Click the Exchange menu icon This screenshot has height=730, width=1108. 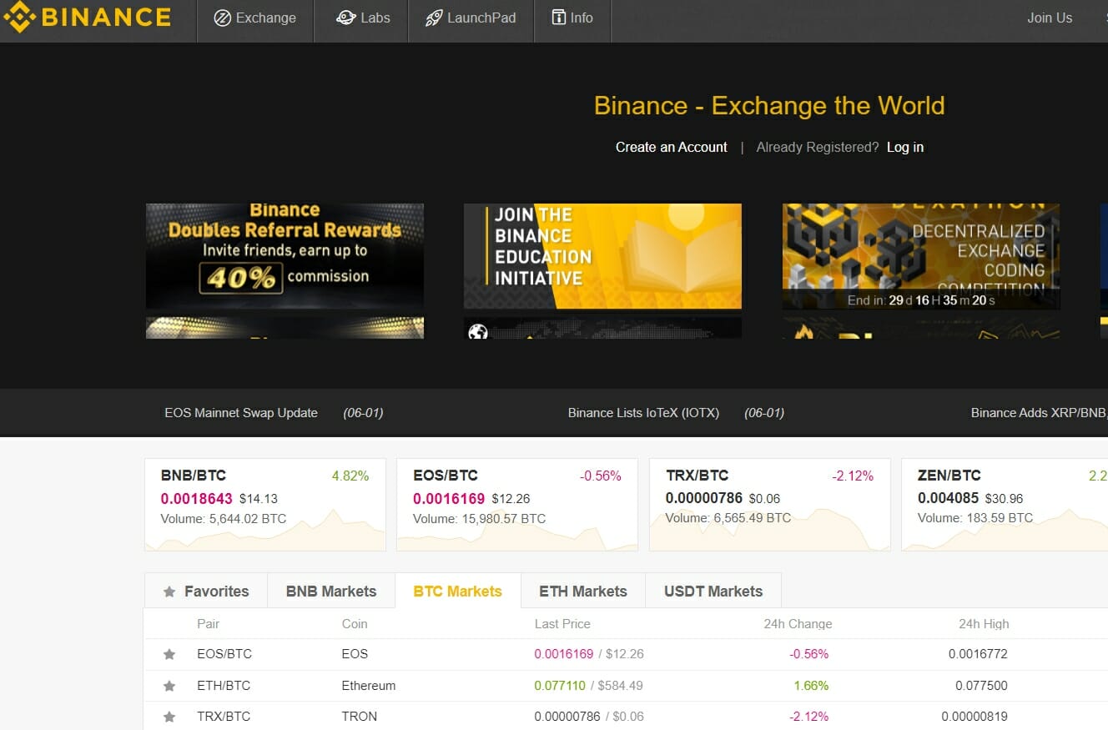pos(222,18)
